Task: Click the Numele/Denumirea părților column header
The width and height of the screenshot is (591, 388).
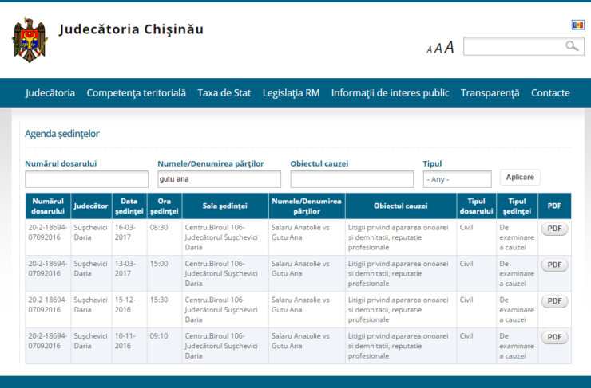Action: coord(307,206)
